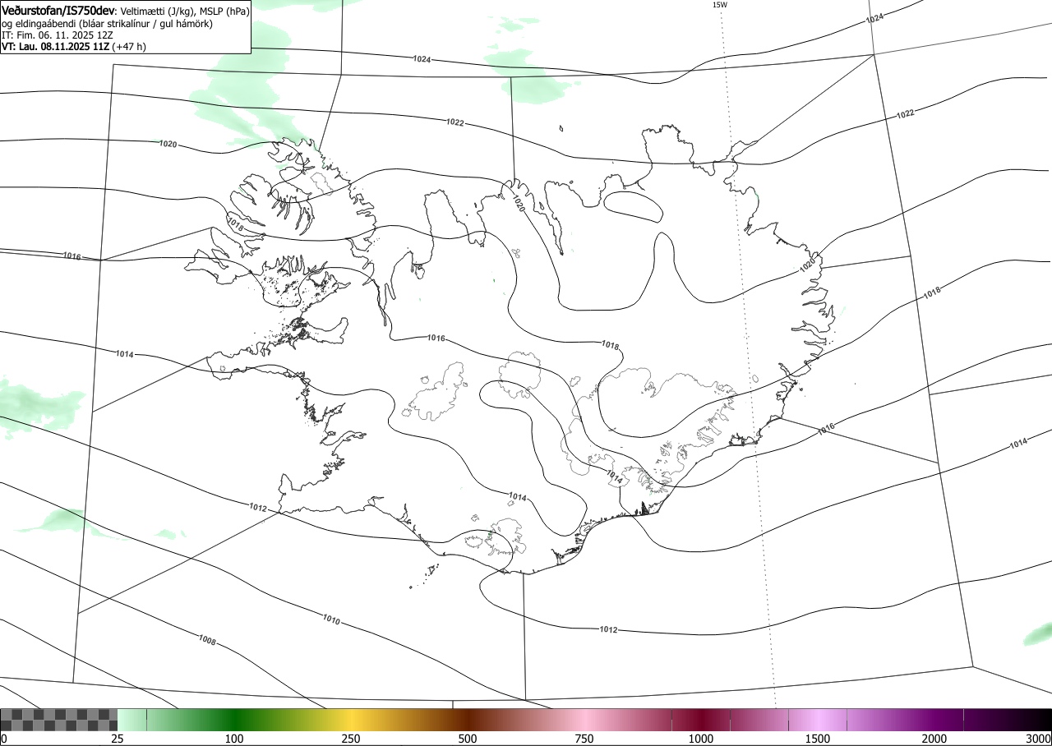Viewport: 1052px width, 746px height.
Task: Click the colorbar tick label 25
Action: tap(118, 739)
